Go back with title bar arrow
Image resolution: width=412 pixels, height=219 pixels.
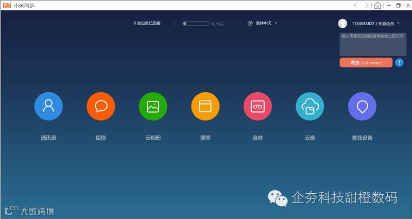(x=355, y=5)
